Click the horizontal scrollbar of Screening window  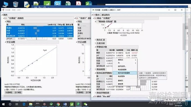coord(46,96)
